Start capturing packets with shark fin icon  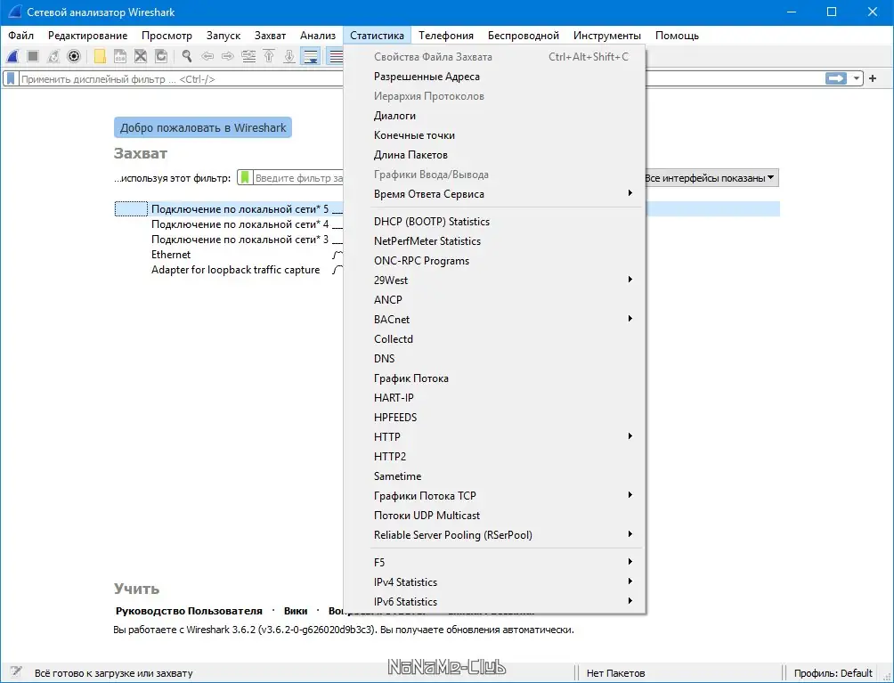[12, 56]
